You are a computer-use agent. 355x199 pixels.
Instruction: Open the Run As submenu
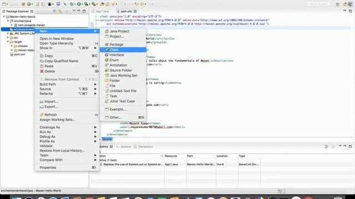click(x=67, y=132)
